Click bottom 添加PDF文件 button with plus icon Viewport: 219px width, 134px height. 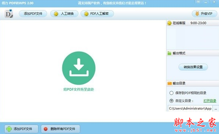[x=21, y=129]
